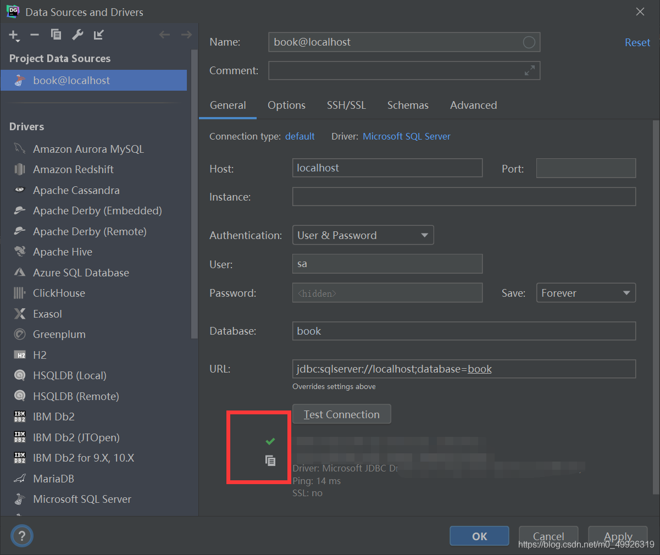Open the SSH/SSL tab
660x555 pixels.
[346, 105]
